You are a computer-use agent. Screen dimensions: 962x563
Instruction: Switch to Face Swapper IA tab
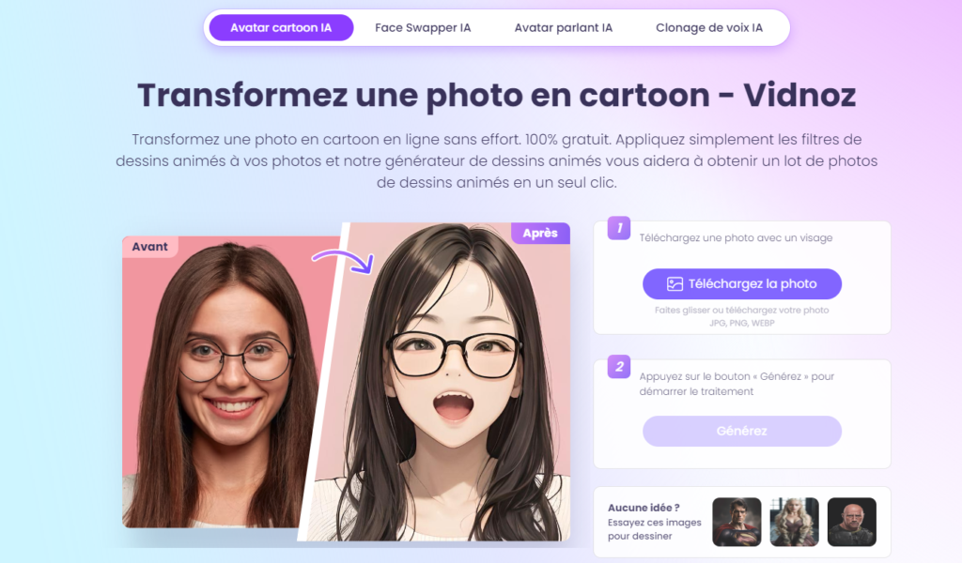tap(423, 27)
